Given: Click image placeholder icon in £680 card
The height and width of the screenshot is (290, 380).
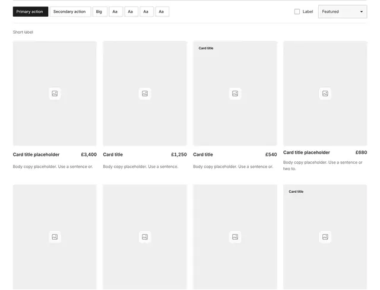Looking at the screenshot, I should (x=325, y=94).
